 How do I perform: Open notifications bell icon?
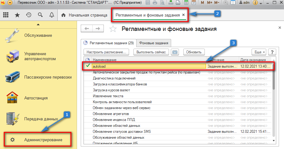pyautogui.click(x=51, y=15)
